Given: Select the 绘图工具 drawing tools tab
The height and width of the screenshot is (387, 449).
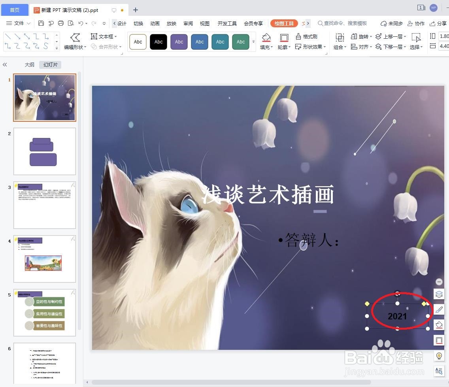Looking at the screenshot, I should click(x=284, y=23).
